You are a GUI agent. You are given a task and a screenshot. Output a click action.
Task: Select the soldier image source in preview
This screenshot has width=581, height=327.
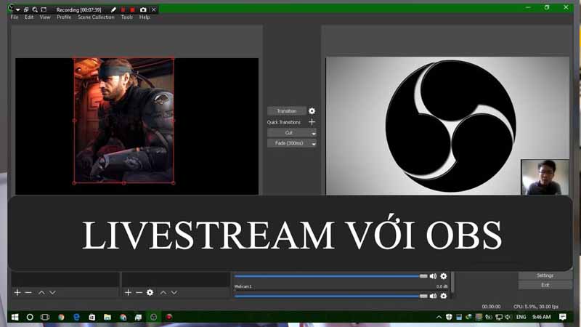[123, 120]
